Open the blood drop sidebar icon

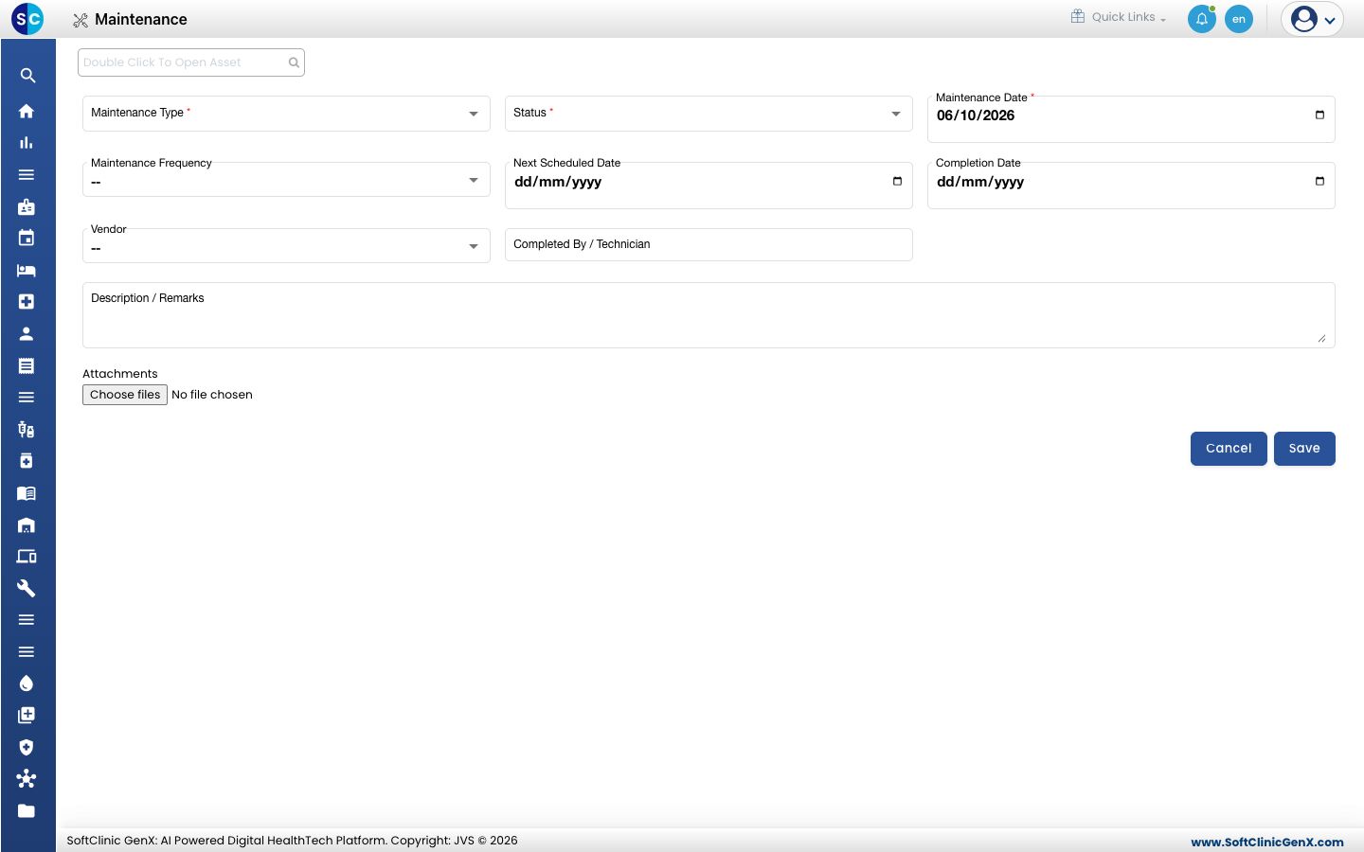(x=27, y=683)
